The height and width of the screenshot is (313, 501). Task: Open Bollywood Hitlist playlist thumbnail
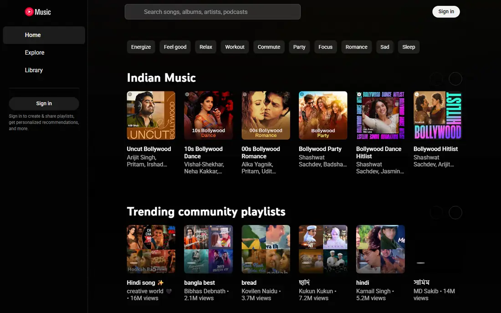[x=438, y=116]
